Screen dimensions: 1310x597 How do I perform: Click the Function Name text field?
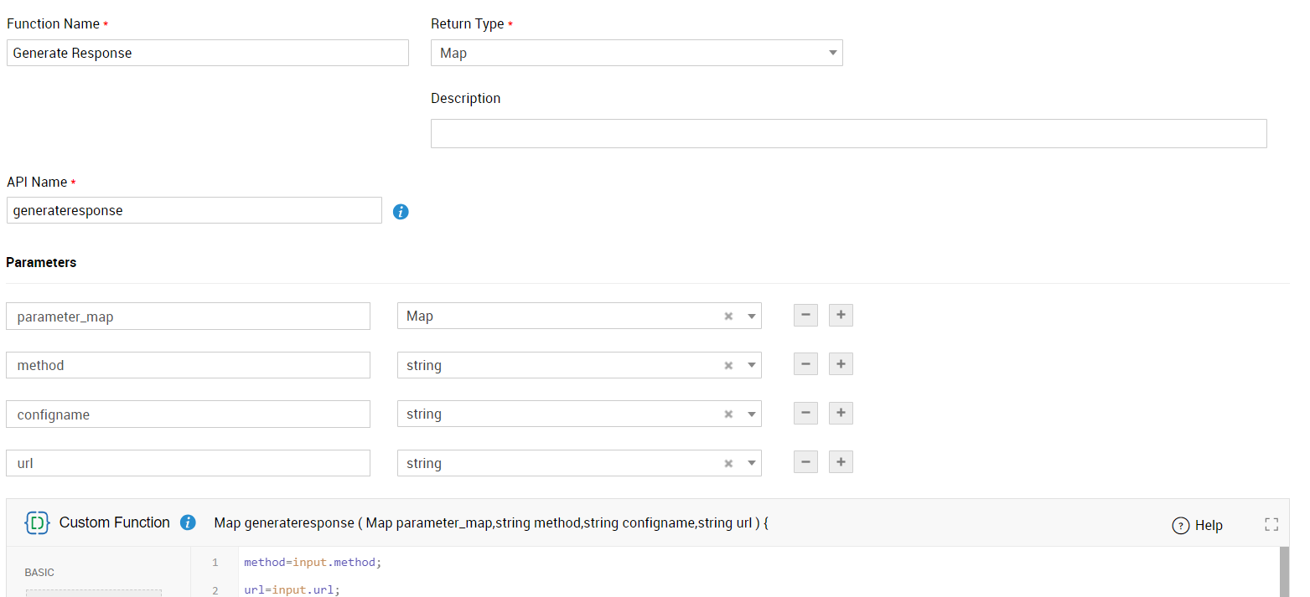pyautogui.click(x=207, y=53)
